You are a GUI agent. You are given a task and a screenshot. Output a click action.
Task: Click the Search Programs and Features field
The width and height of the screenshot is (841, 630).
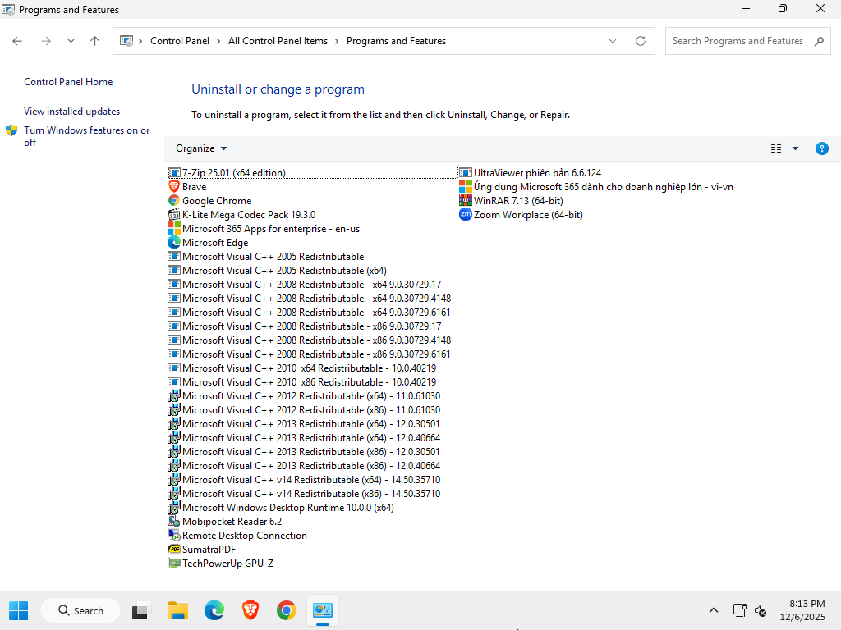click(738, 41)
